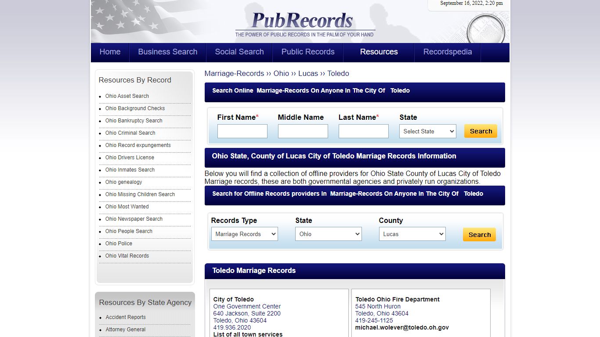
Task: Follow the Lucas breadcrumb link
Action: coord(308,73)
